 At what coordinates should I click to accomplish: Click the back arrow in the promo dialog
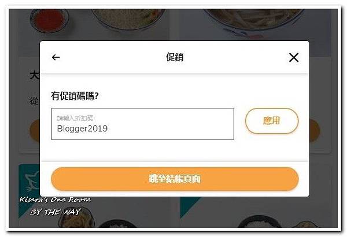56,57
